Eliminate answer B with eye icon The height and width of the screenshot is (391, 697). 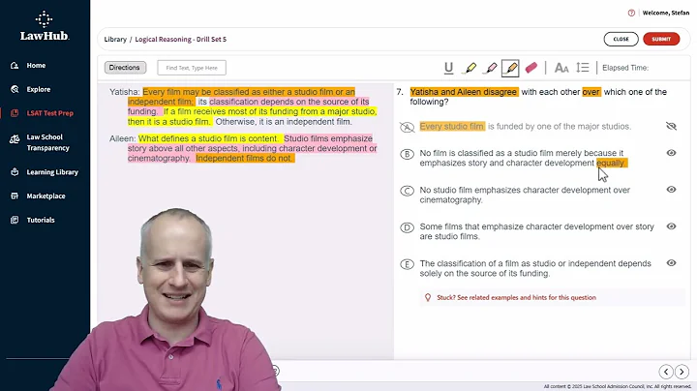(671, 153)
